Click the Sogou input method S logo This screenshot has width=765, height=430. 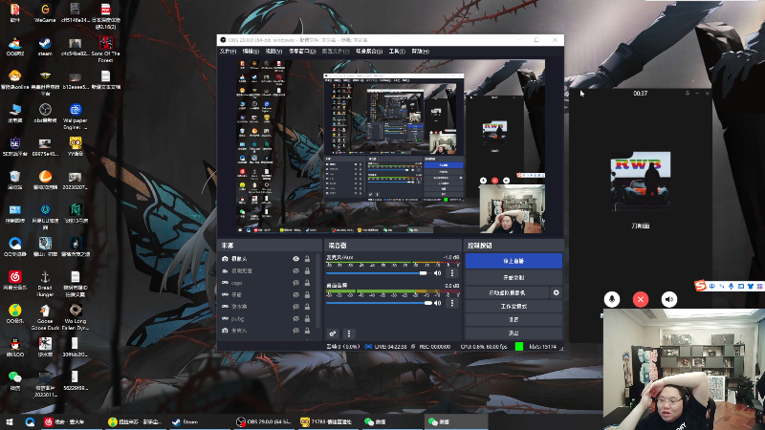[x=700, y=286]
